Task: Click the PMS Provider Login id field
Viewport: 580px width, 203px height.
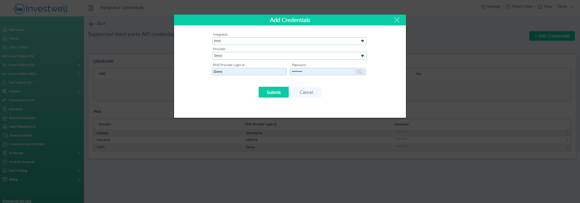Action: pos(249,72)
